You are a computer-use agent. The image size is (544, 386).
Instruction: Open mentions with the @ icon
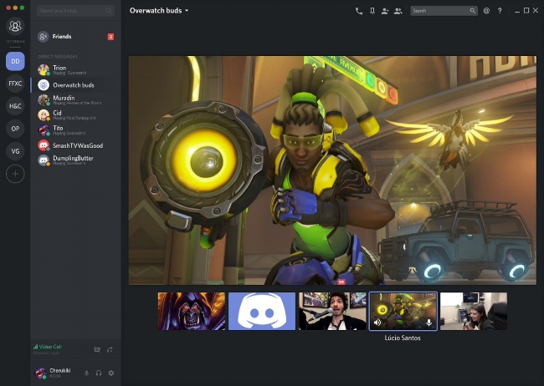click(486, 11)
